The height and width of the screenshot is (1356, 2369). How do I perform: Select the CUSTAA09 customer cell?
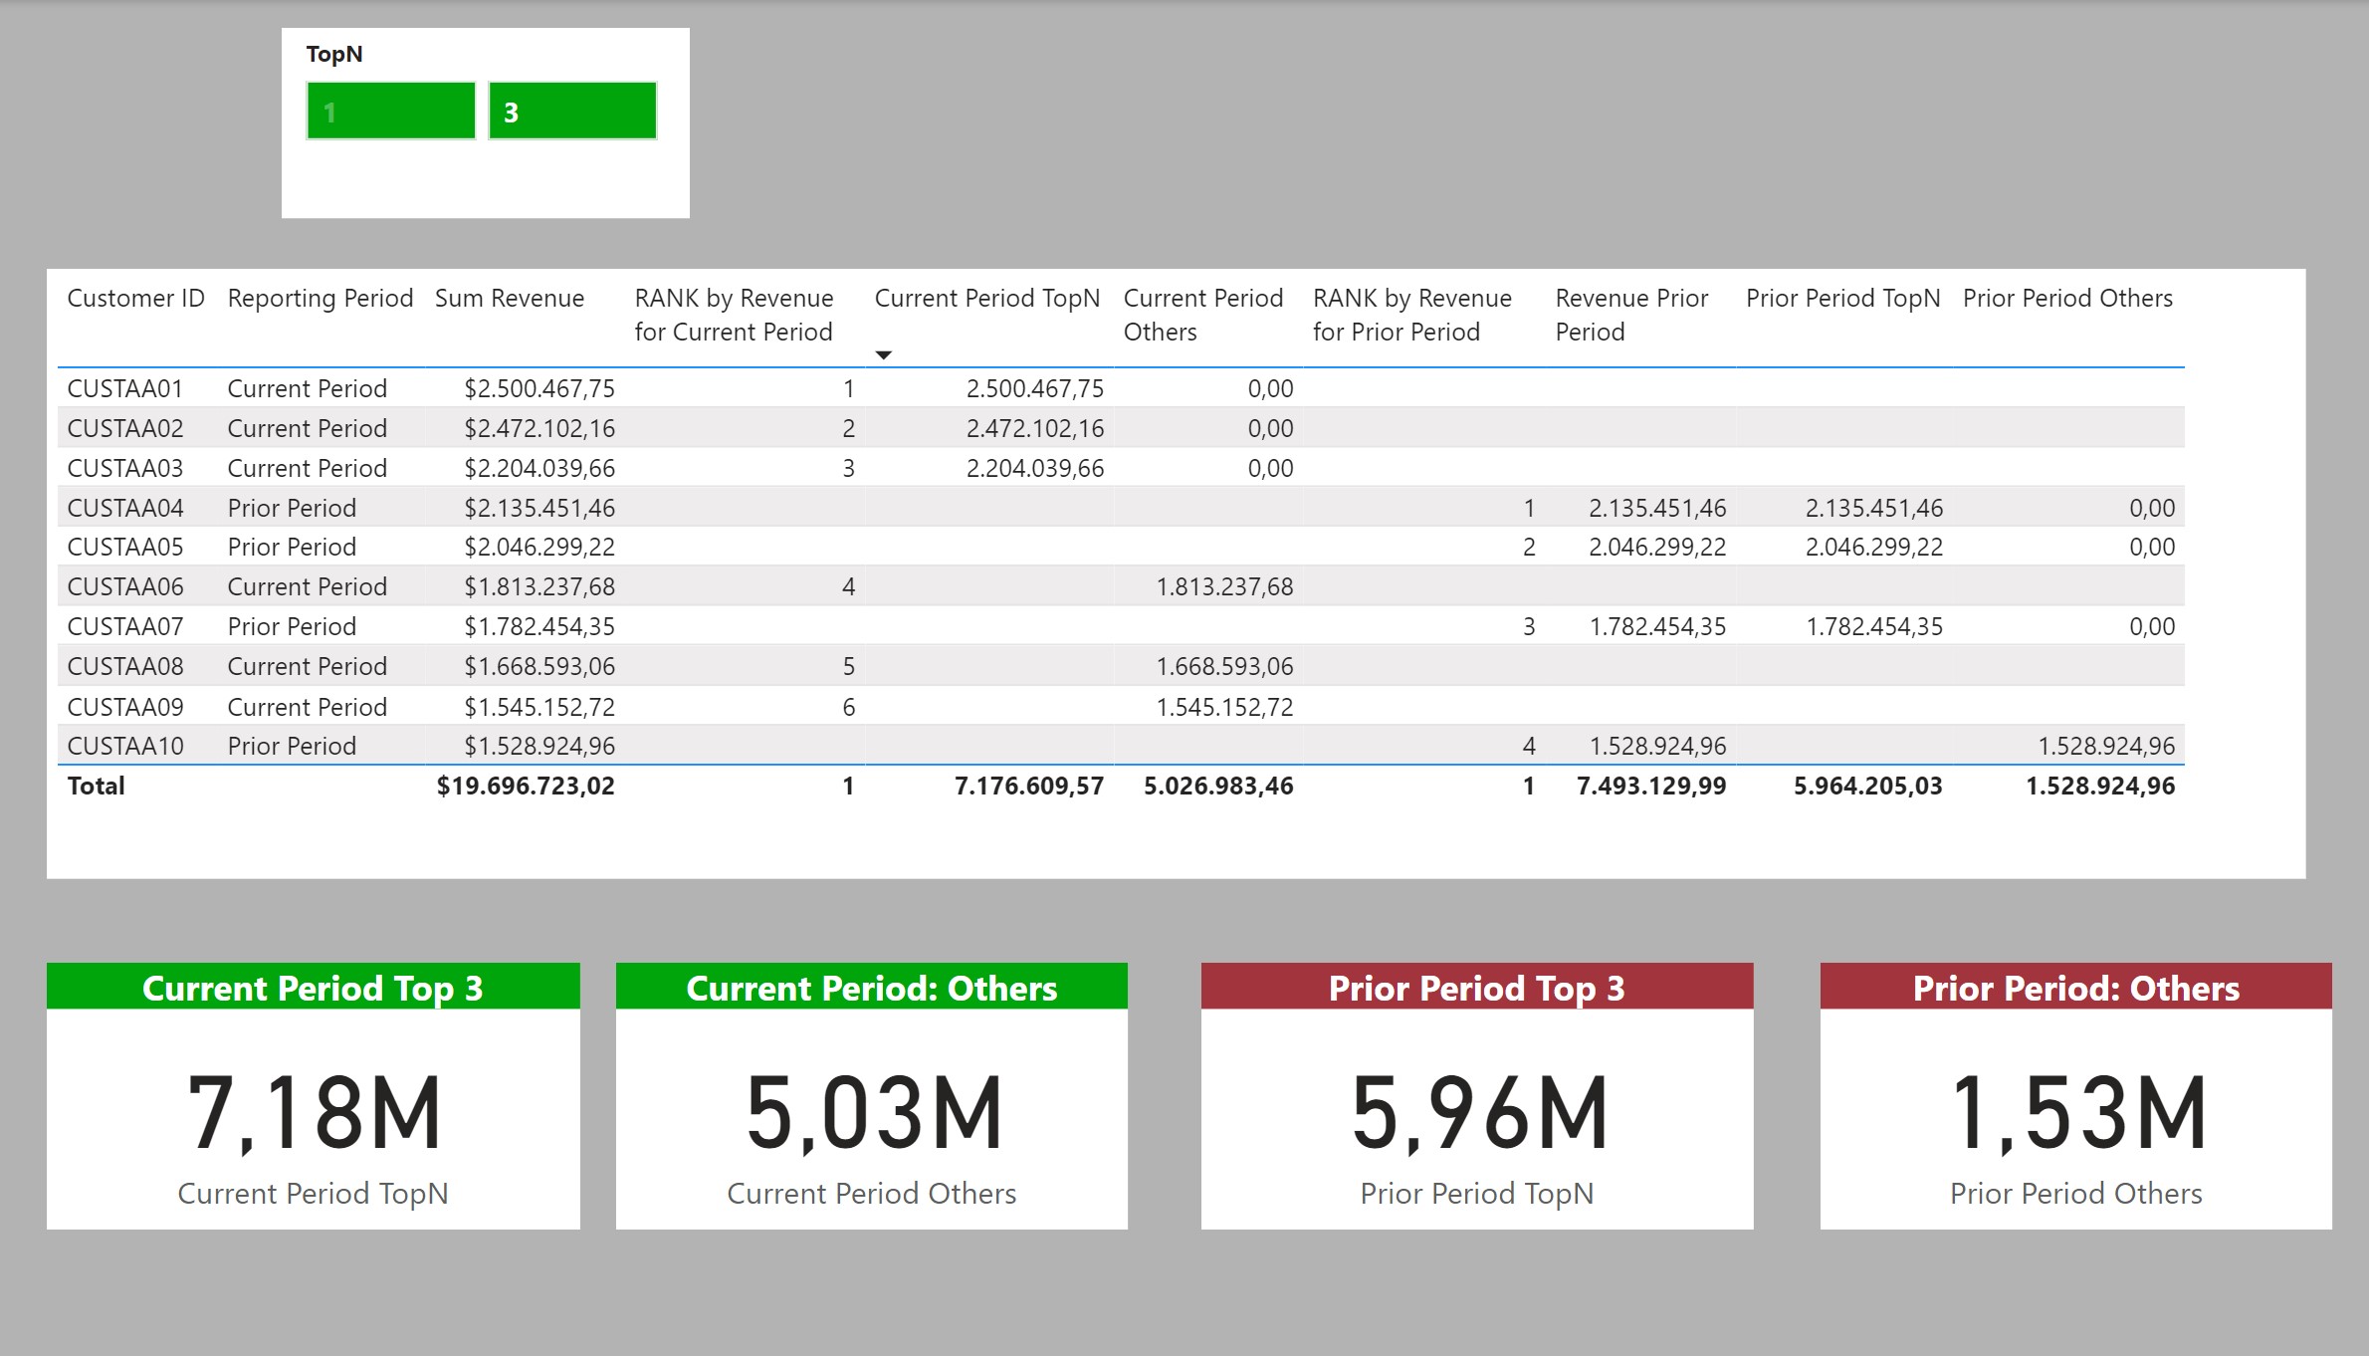(125, 707)
